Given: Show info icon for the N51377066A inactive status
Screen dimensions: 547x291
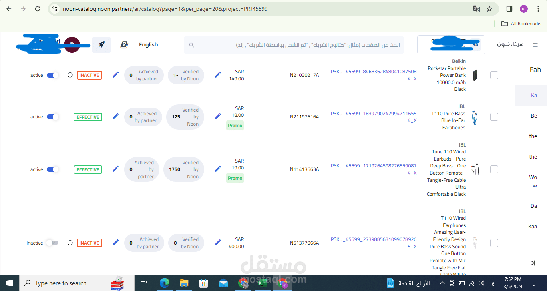Looking at the screenshot, I should (x=70, y=243).
